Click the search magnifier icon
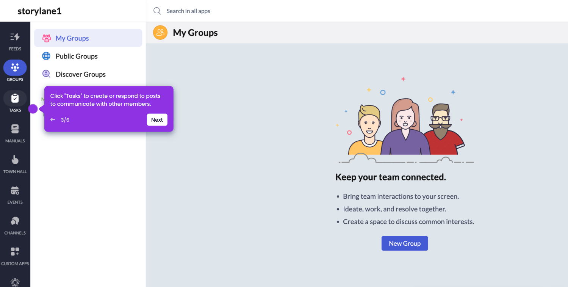Image resolution: width=568 pixels, height=287 pixels. click(x=157, y=11)
